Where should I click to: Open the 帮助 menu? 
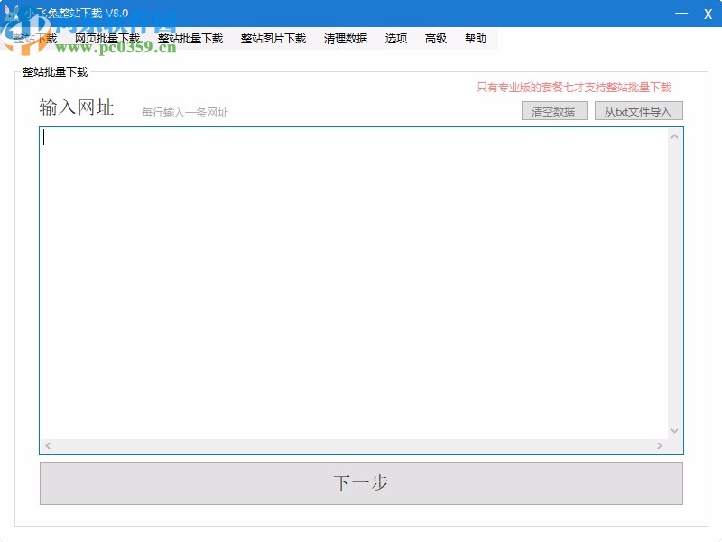pos(476,38)
